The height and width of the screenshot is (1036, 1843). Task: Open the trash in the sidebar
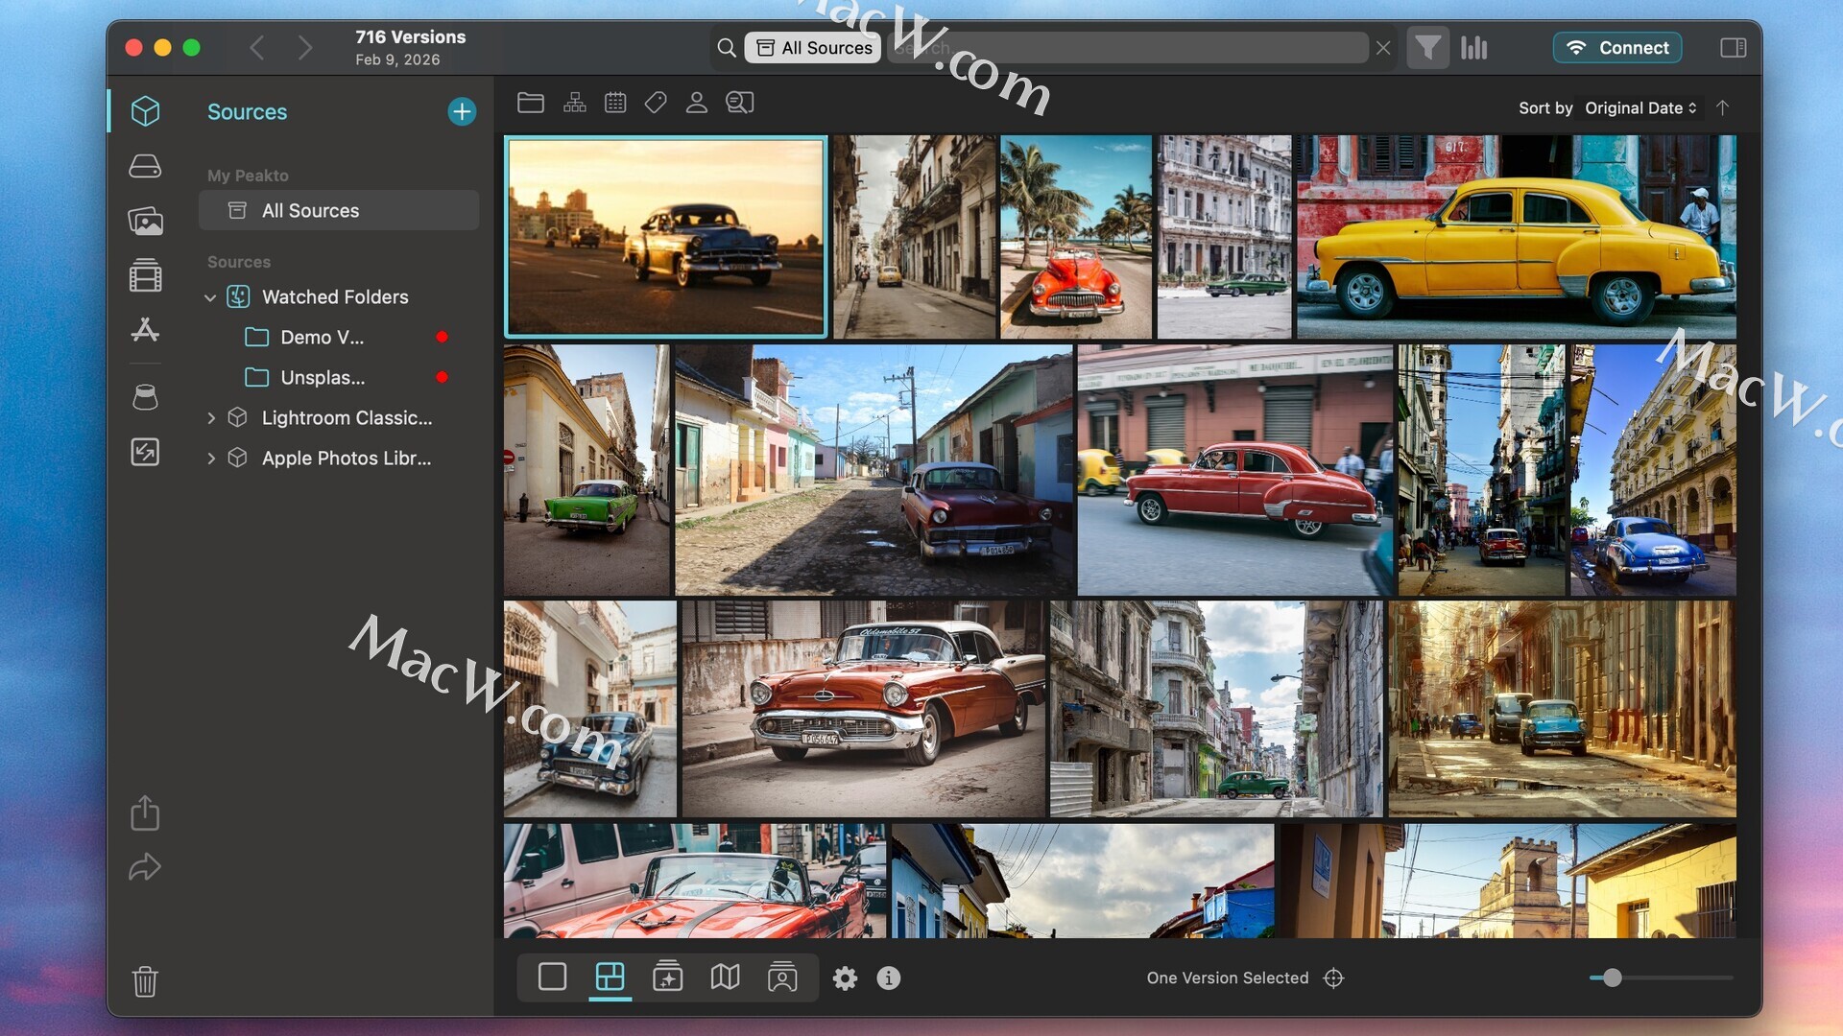[145, 981]
